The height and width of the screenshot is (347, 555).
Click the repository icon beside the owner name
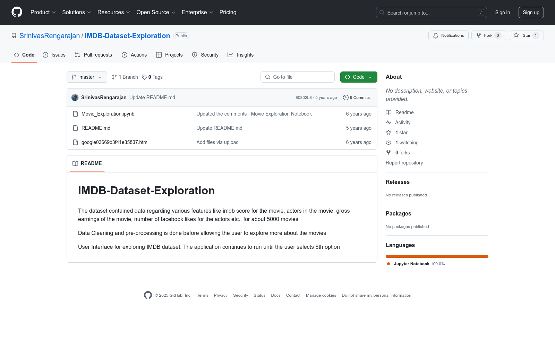pyautogui.click(x=14, y=36)
